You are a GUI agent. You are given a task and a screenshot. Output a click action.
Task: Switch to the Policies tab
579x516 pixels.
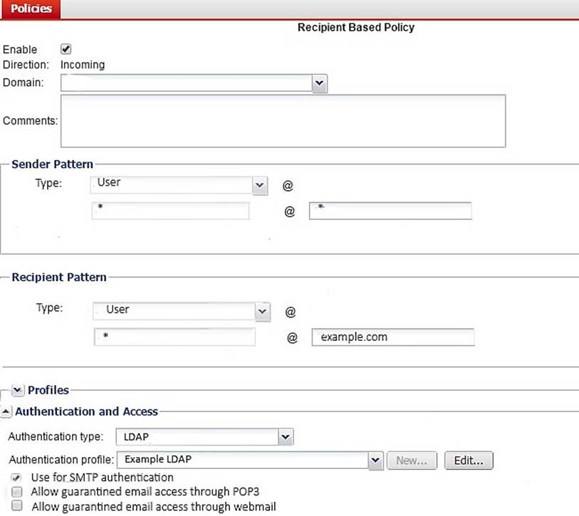point(31,9)
